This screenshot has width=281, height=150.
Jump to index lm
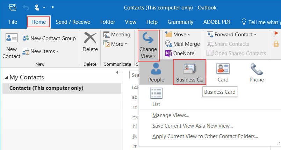click(135, 146)
